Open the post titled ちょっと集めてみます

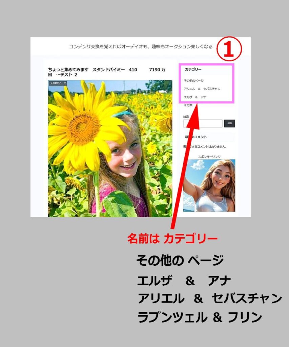coord(107,72)
